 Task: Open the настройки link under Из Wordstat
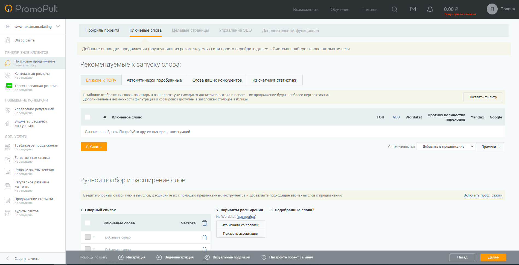pyautogui.click(x=246, y=217)
